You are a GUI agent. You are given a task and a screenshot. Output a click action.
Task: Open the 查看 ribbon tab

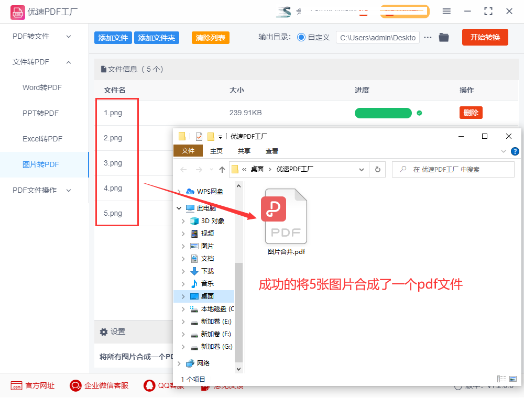[271, 151]
